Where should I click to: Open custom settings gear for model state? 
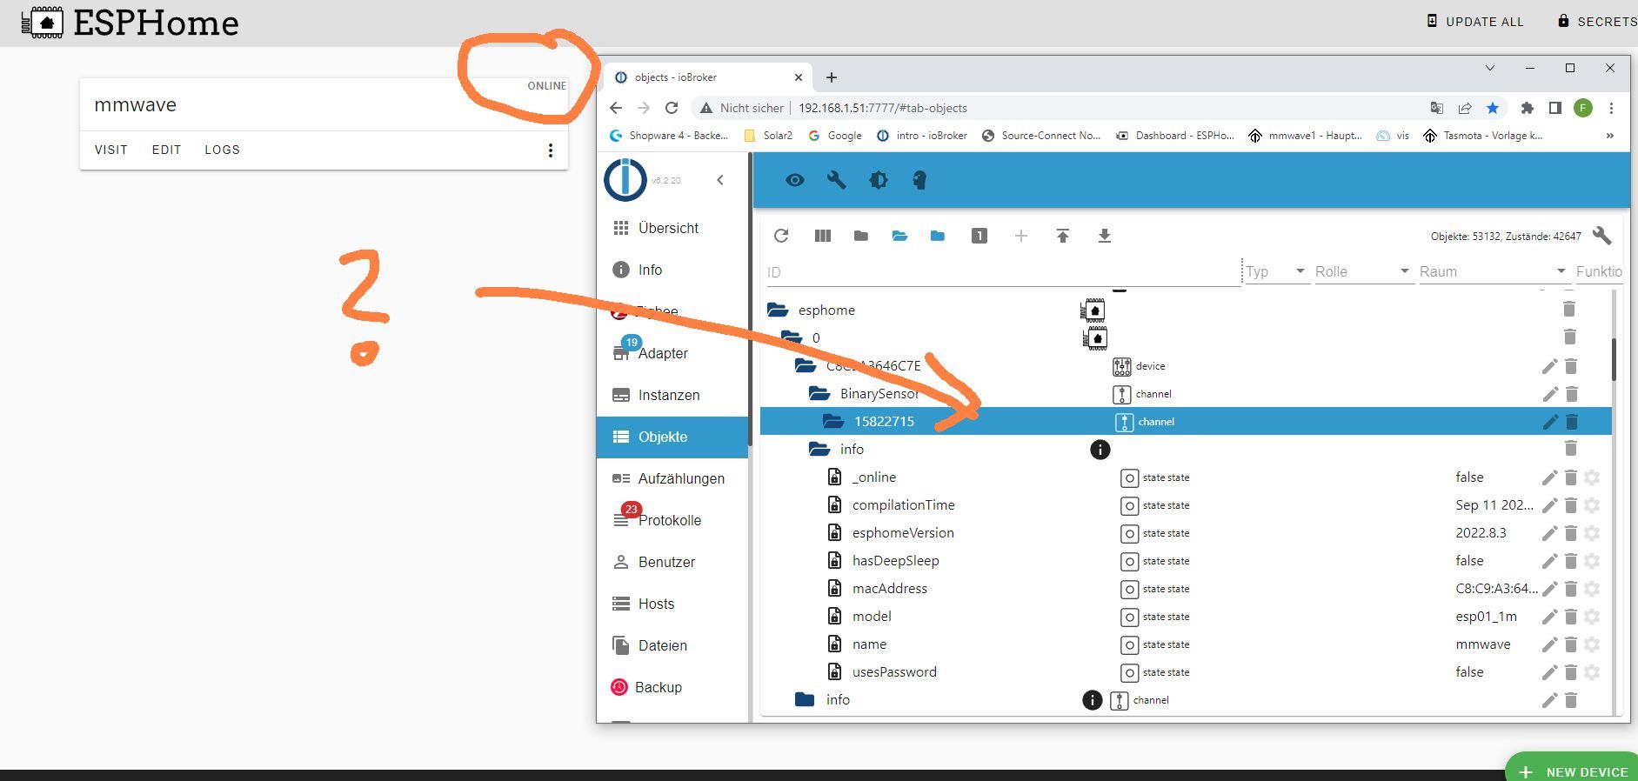(x=1592, y=617)
